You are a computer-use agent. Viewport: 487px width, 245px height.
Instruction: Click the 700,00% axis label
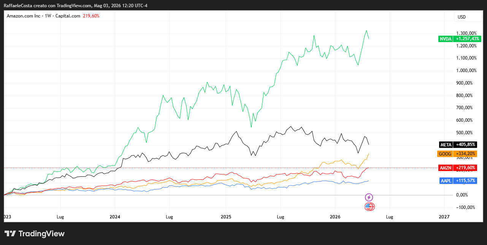coord(464,108)
